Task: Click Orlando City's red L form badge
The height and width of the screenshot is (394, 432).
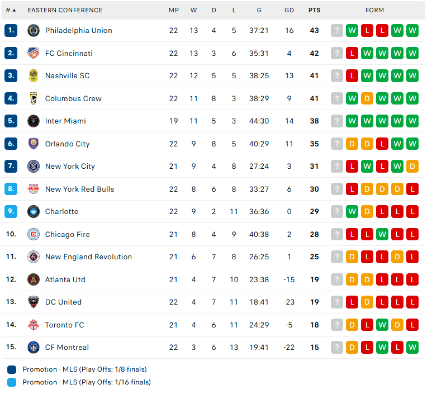Action: coord(382,144)
